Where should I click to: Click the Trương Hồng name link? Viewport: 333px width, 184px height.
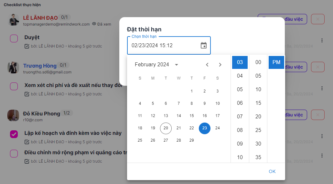coord(40,66)
